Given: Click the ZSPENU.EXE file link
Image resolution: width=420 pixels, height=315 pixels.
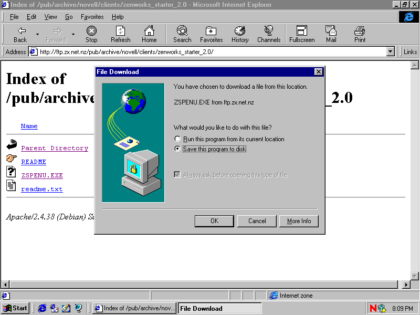Looking at the screenshot, I should point(42,175).
